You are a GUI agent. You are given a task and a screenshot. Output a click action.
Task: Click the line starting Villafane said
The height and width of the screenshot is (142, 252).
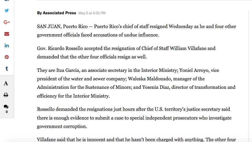tap(136, 139)
